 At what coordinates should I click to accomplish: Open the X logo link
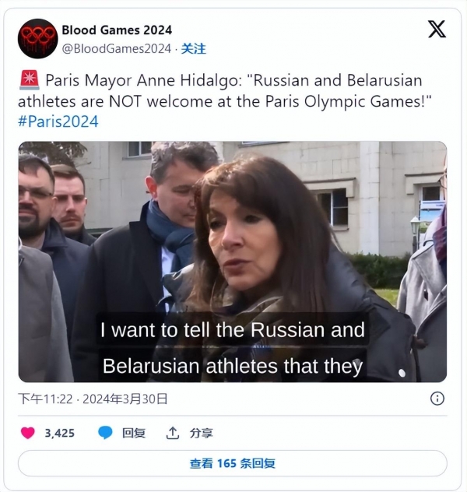click(437, 29)
